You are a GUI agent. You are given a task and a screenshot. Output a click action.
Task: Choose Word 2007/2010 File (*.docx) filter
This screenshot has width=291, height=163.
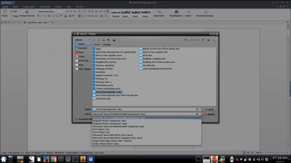click(x=147, y=135)
